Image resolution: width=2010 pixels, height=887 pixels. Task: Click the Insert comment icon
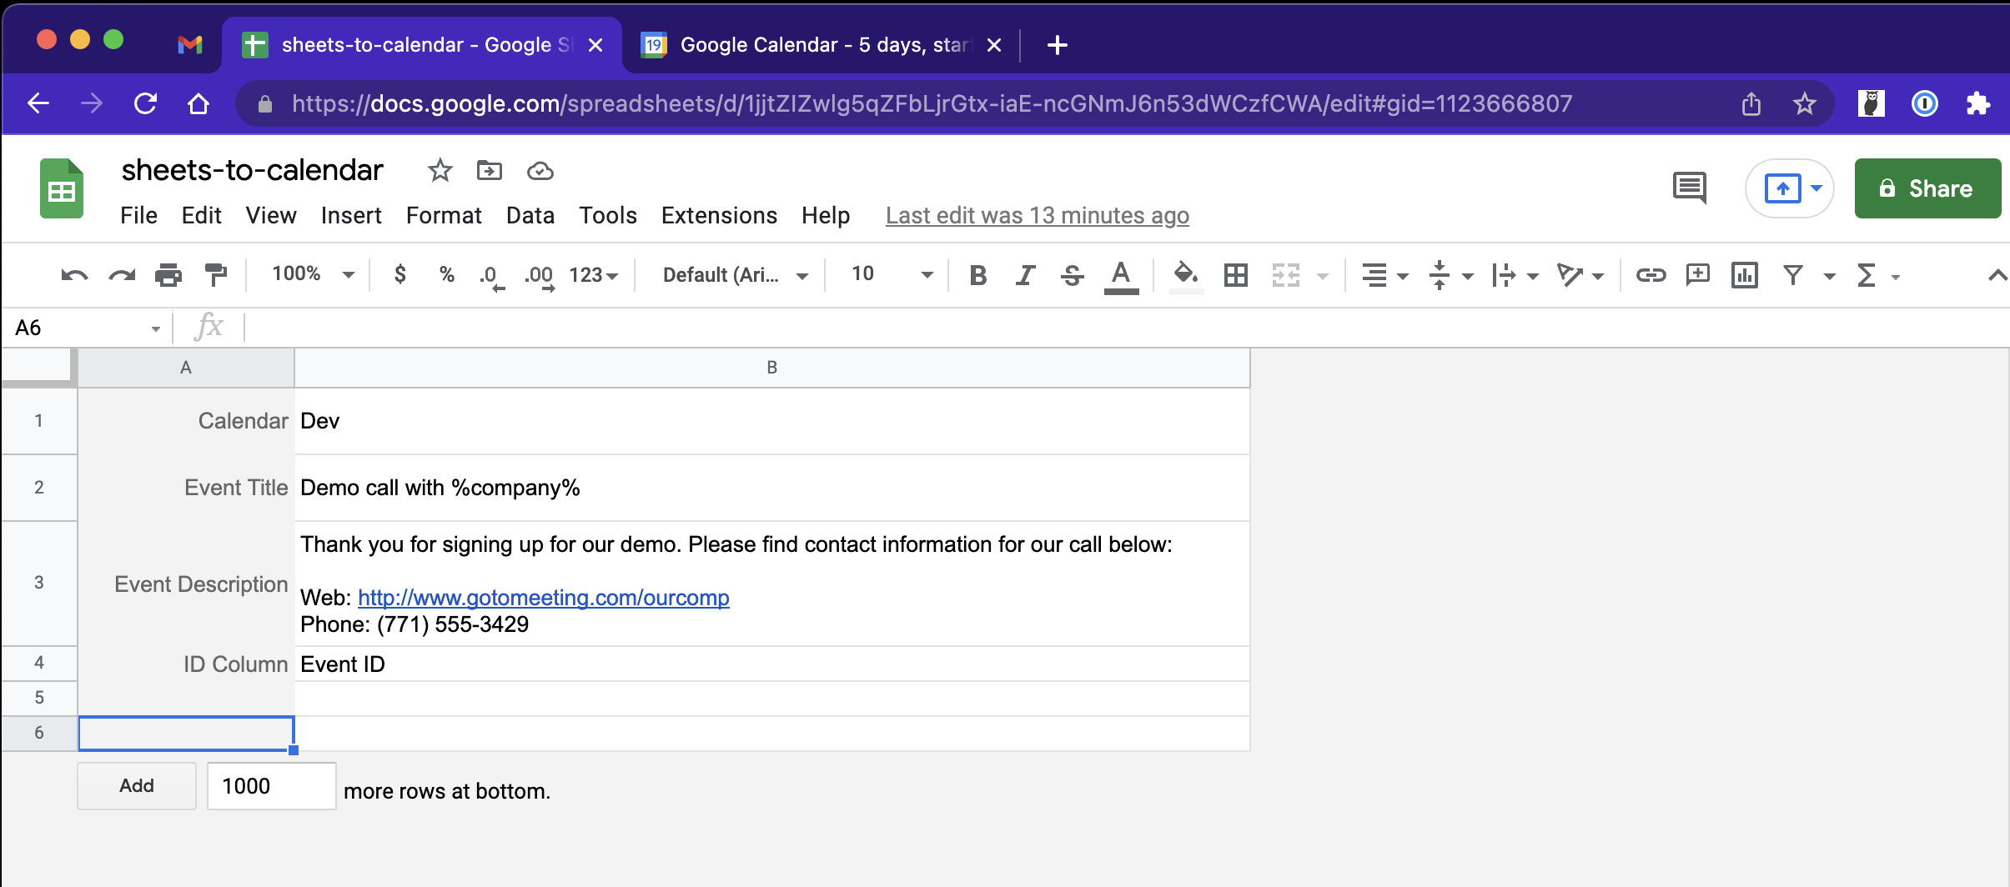click(x=1697, y=274)
